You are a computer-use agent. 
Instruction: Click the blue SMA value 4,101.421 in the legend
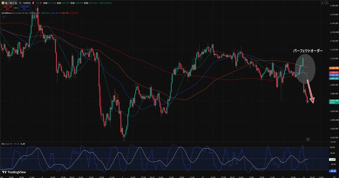tap(55, 13)
